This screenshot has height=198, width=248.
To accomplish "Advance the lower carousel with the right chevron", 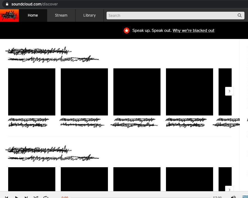I will (x=229, y=189).
